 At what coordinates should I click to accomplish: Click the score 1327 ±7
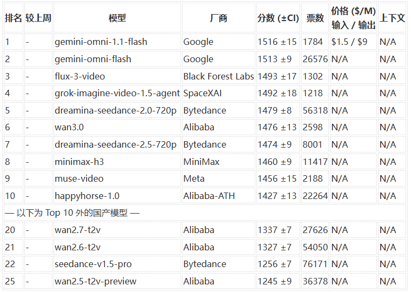pyautogui.click(x=274, y=247)
